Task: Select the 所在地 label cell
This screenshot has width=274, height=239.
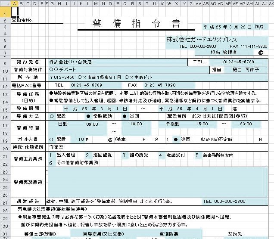Action: coord(28,78)
